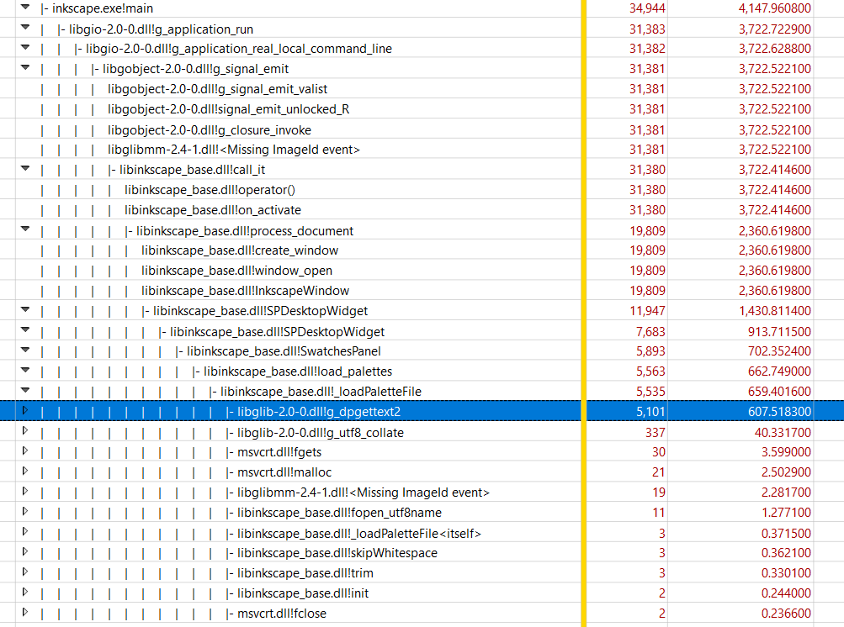This screenshot has width=844, height=627.
Task: Click the weight value 0.244000
Action: [x=786, y=593]
